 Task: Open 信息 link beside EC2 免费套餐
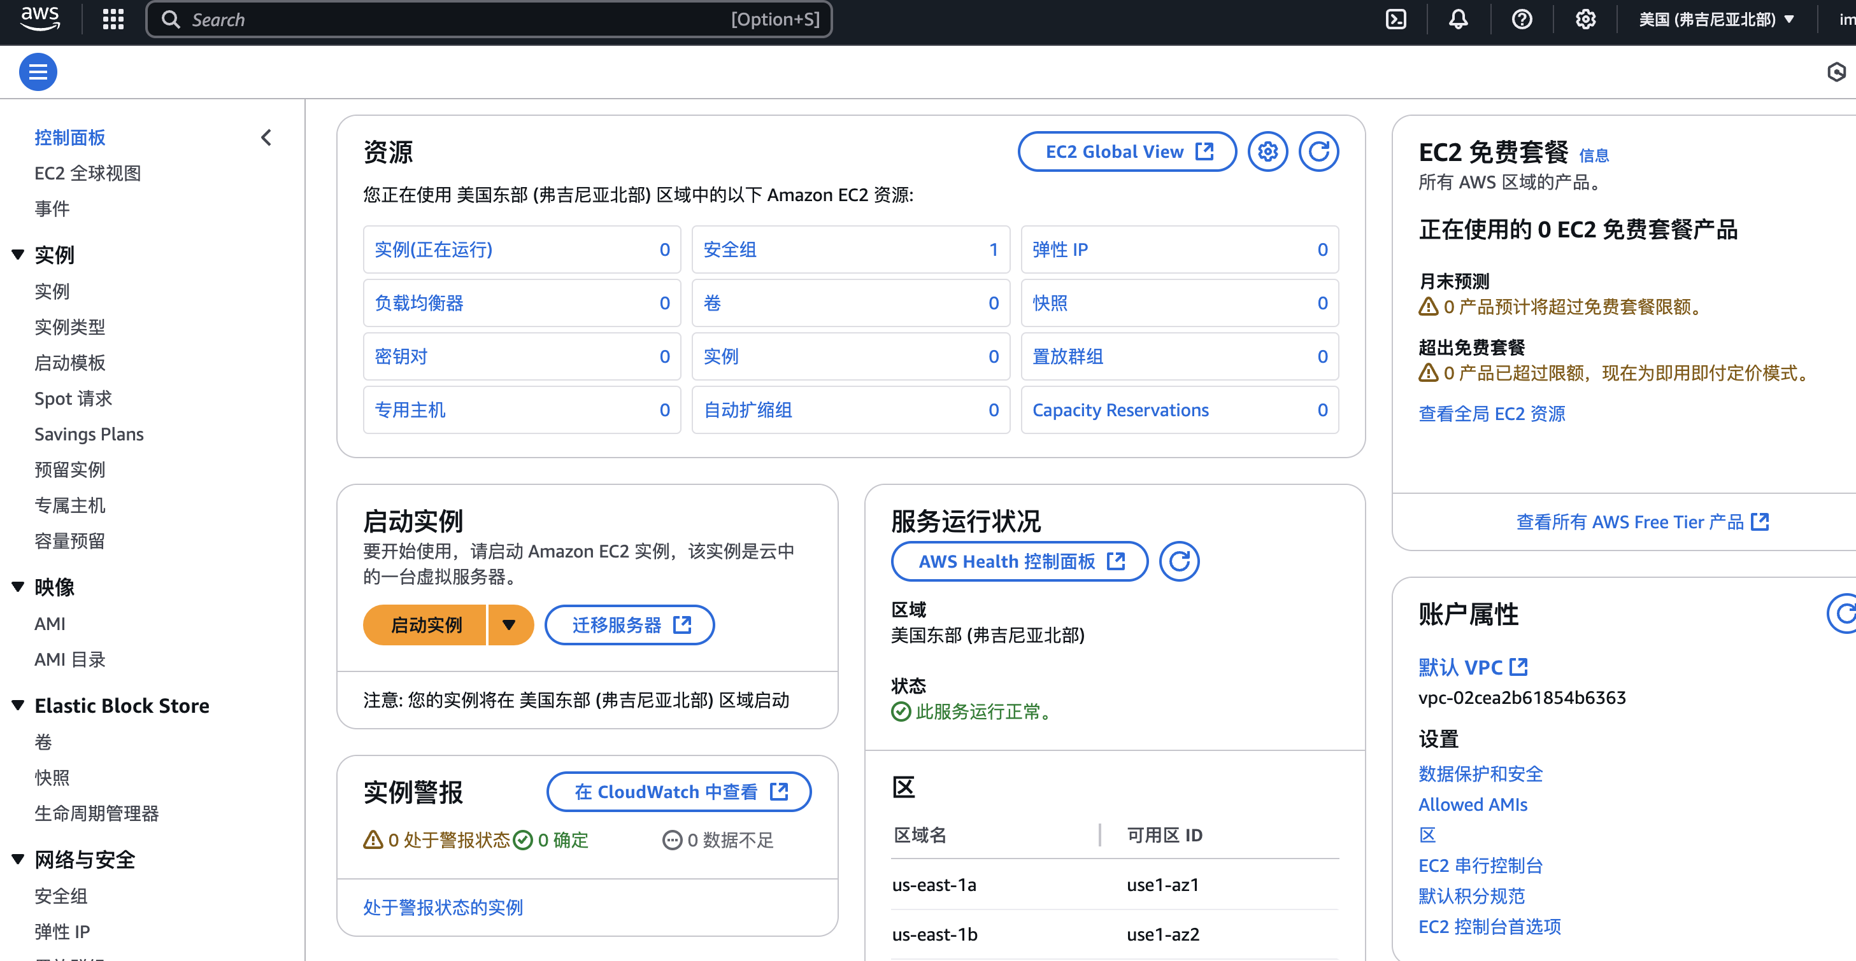[x=1594, y=155]
